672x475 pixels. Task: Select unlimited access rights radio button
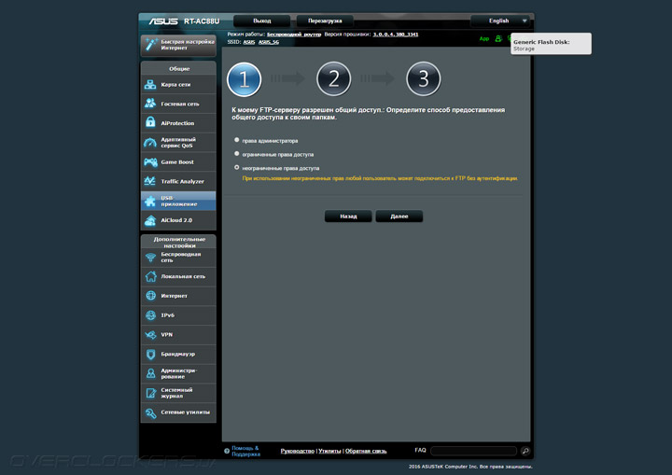(x=236, y=167)
